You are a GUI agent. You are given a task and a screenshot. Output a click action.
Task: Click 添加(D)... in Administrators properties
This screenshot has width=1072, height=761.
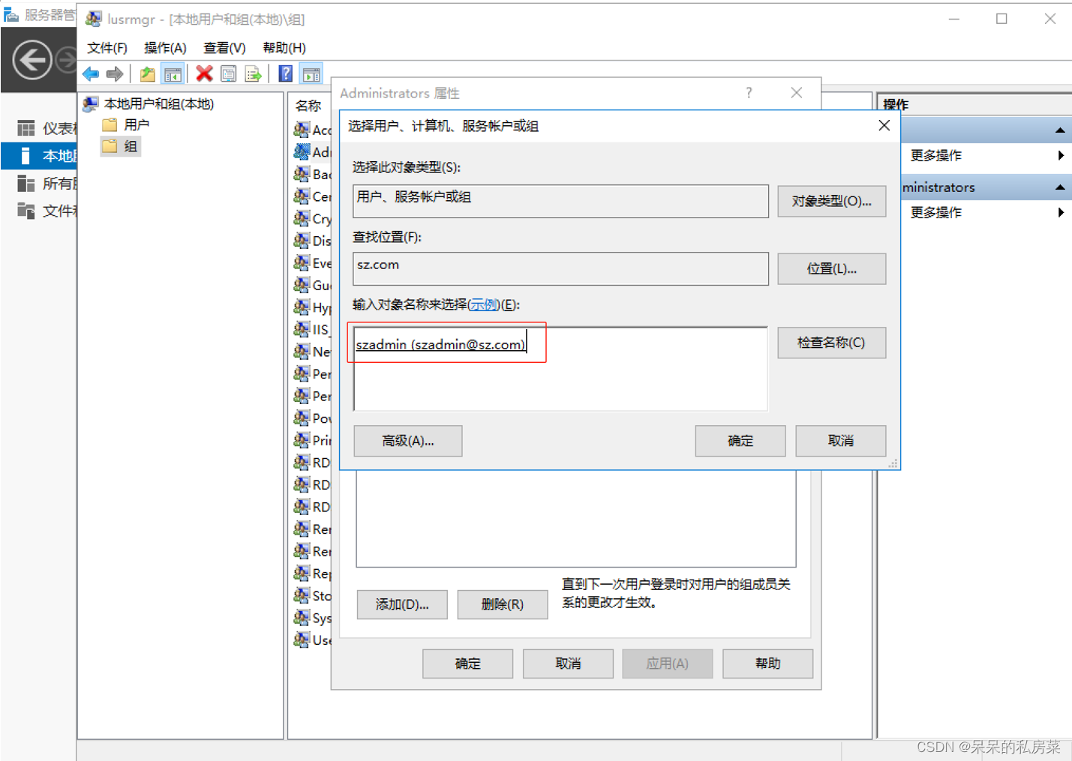402,604
